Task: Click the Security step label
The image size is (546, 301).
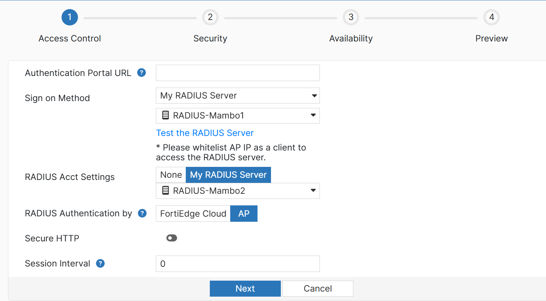Action: pos(210,39)
